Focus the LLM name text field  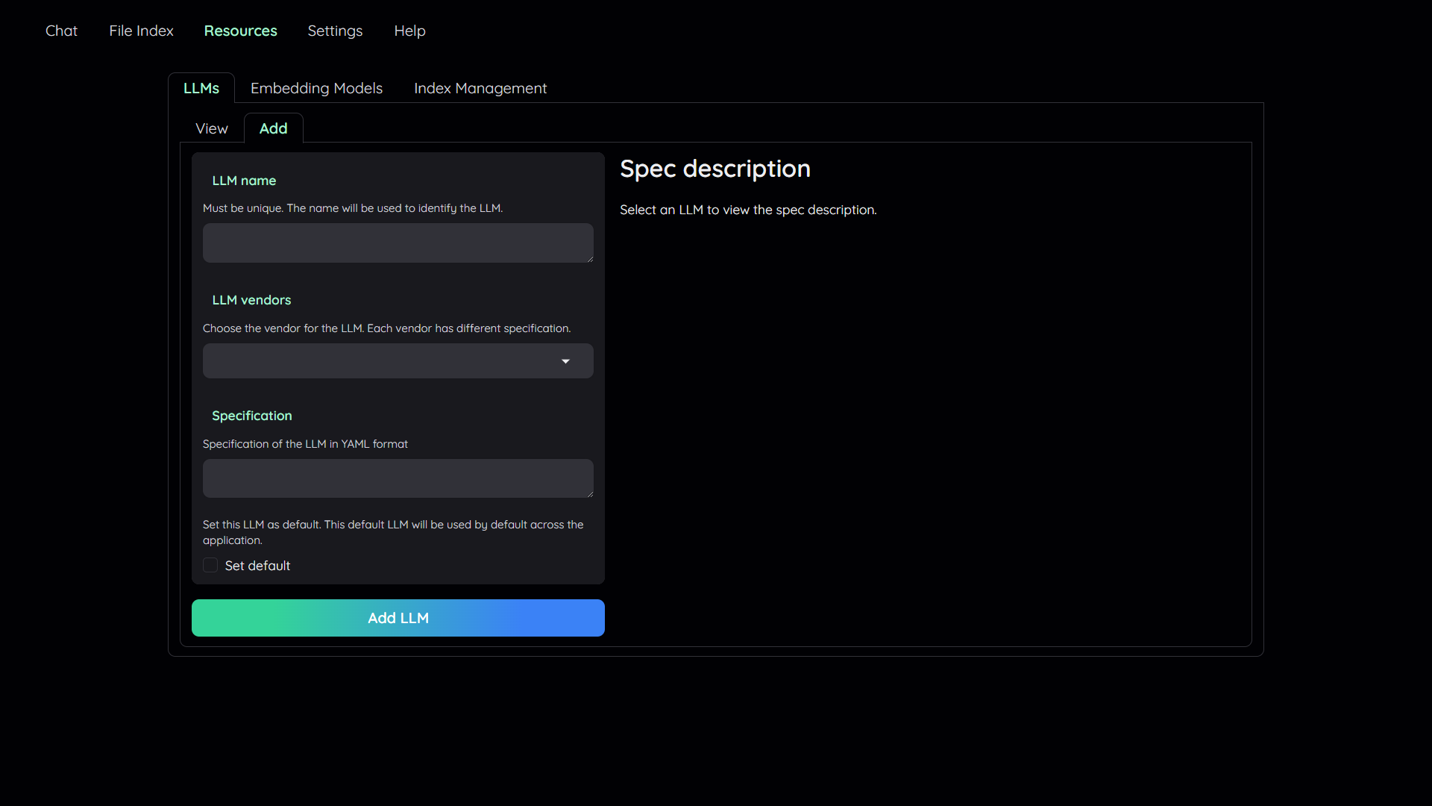(398, 243)
